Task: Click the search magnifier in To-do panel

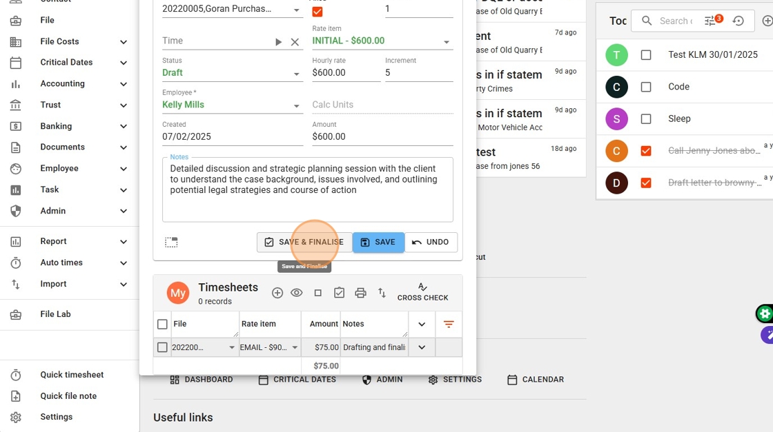Action: coord(647,21)
